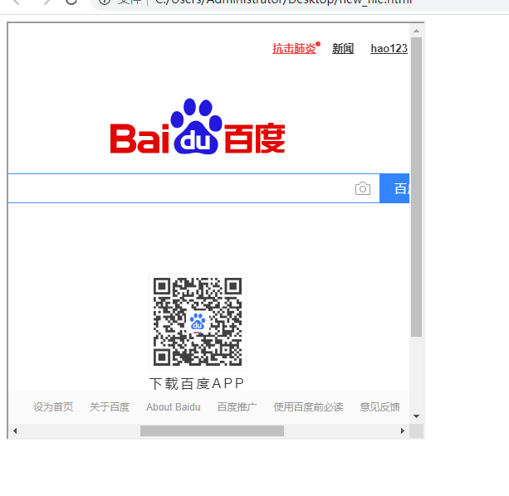Click the camera image-search icon
Image resolution: width=509 pixels, height=496 pixels.
[x=363, y=188]
